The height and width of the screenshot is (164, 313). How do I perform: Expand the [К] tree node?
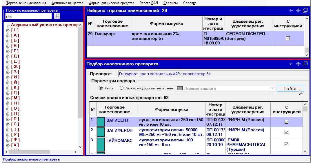coord(8,88)
